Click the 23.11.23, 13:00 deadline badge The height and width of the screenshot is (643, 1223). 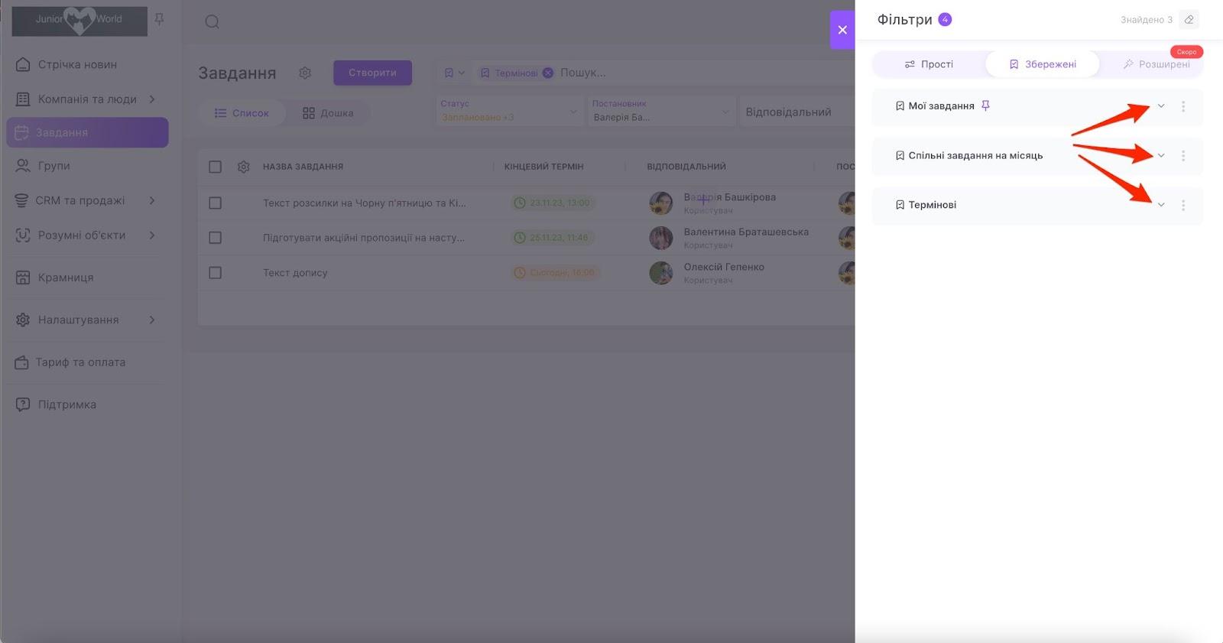(x=553, y=203)
